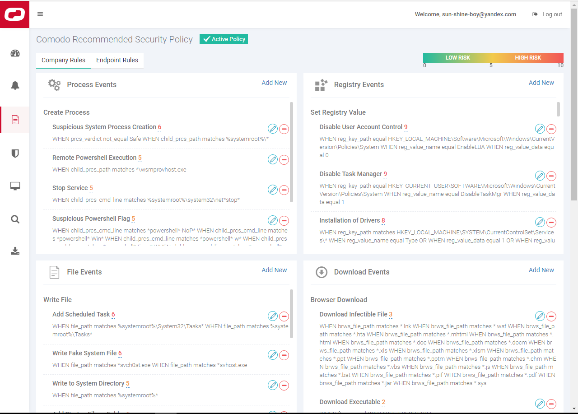Delete the Remote Powershell Execution rule

284,159
